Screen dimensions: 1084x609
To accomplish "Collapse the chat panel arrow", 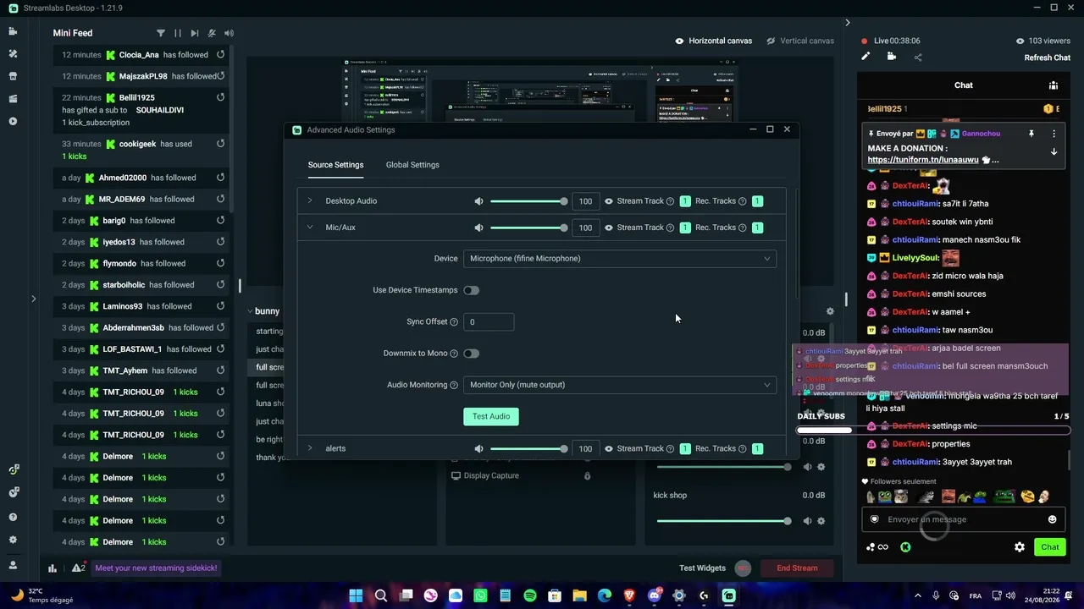I will 847,23.
